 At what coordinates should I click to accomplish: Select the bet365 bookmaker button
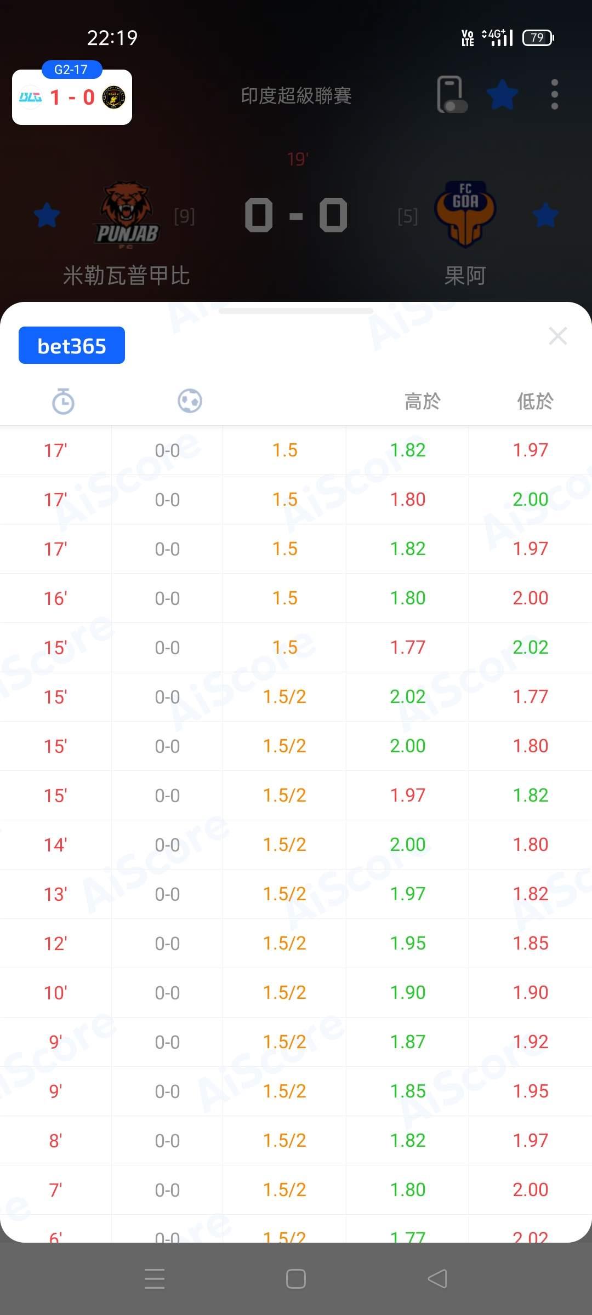72,345
